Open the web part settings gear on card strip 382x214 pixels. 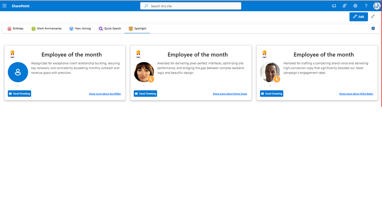(x=373, y=28)
